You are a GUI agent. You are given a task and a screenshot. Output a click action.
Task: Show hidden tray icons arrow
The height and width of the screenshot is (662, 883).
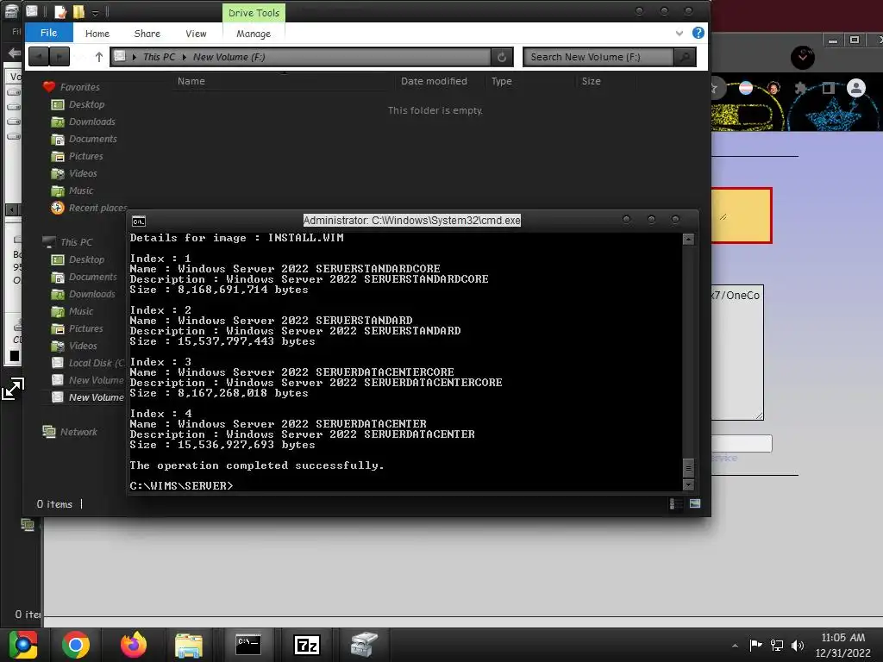tap(735, 646)
